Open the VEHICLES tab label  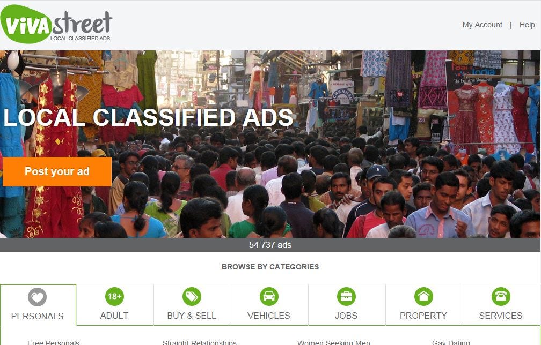269,316
